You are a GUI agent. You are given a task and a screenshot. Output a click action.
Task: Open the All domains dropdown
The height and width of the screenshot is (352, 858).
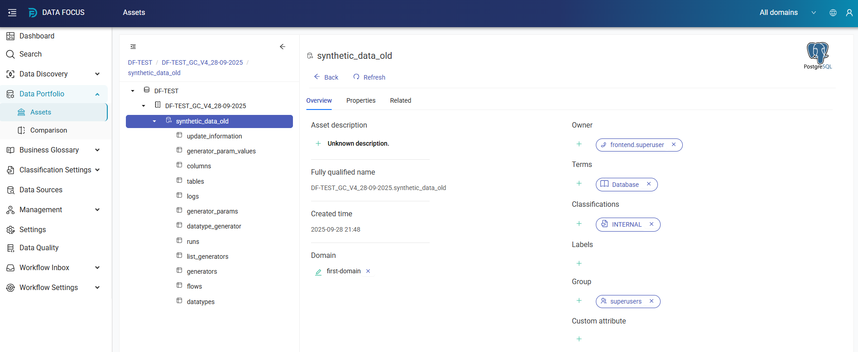(787, 13)
